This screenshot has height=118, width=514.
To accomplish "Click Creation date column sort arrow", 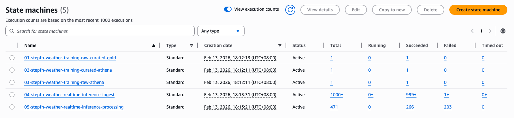I will coord(280,45).
